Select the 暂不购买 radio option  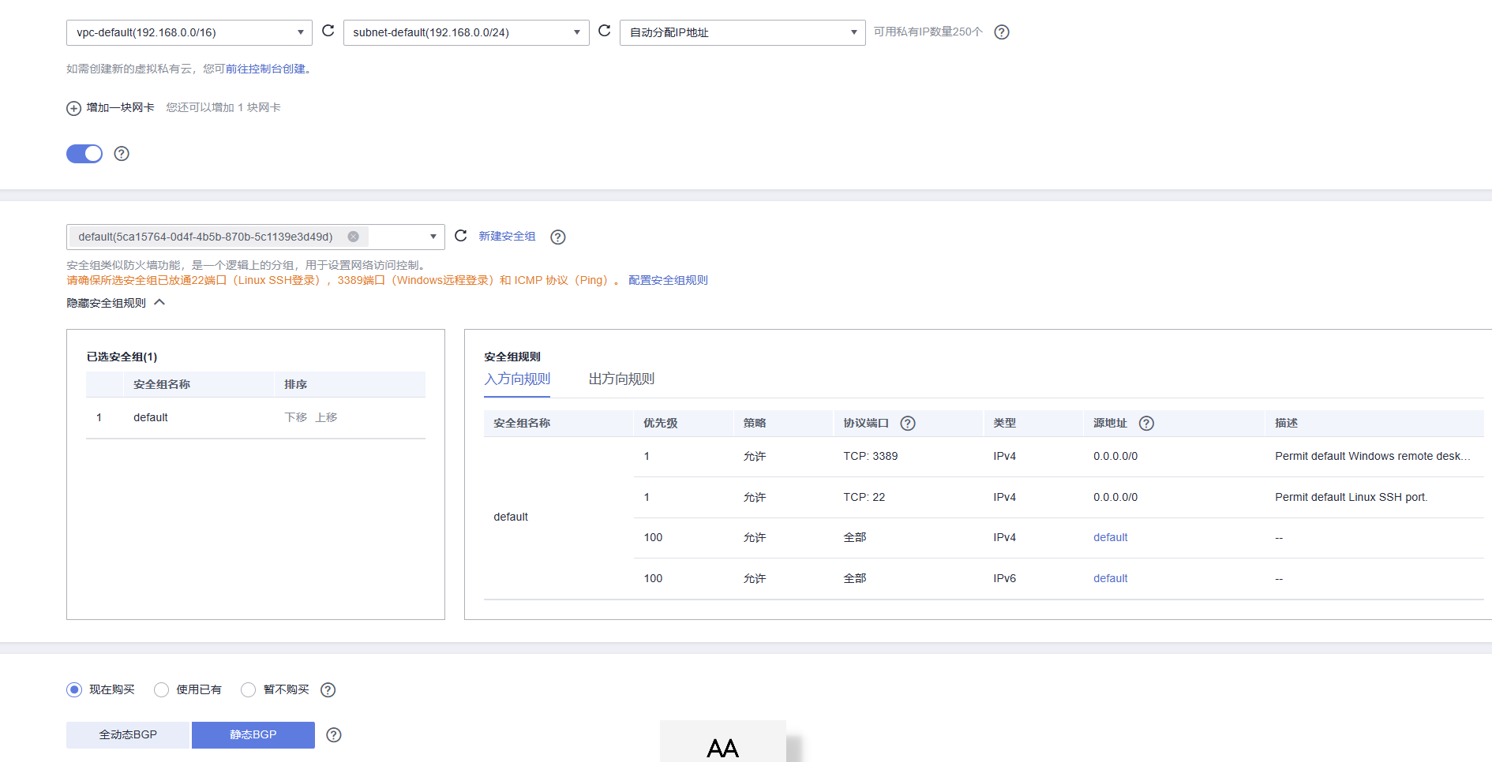point(248,690)
